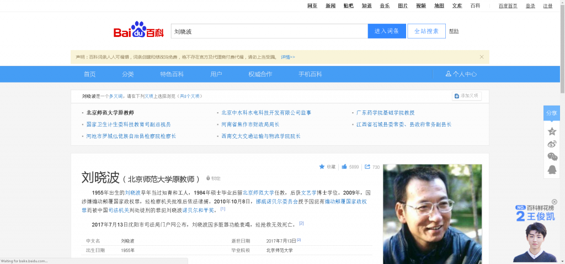Share via the Weibo icon
This screenshot has height=264, width=565.
point(552,144)
